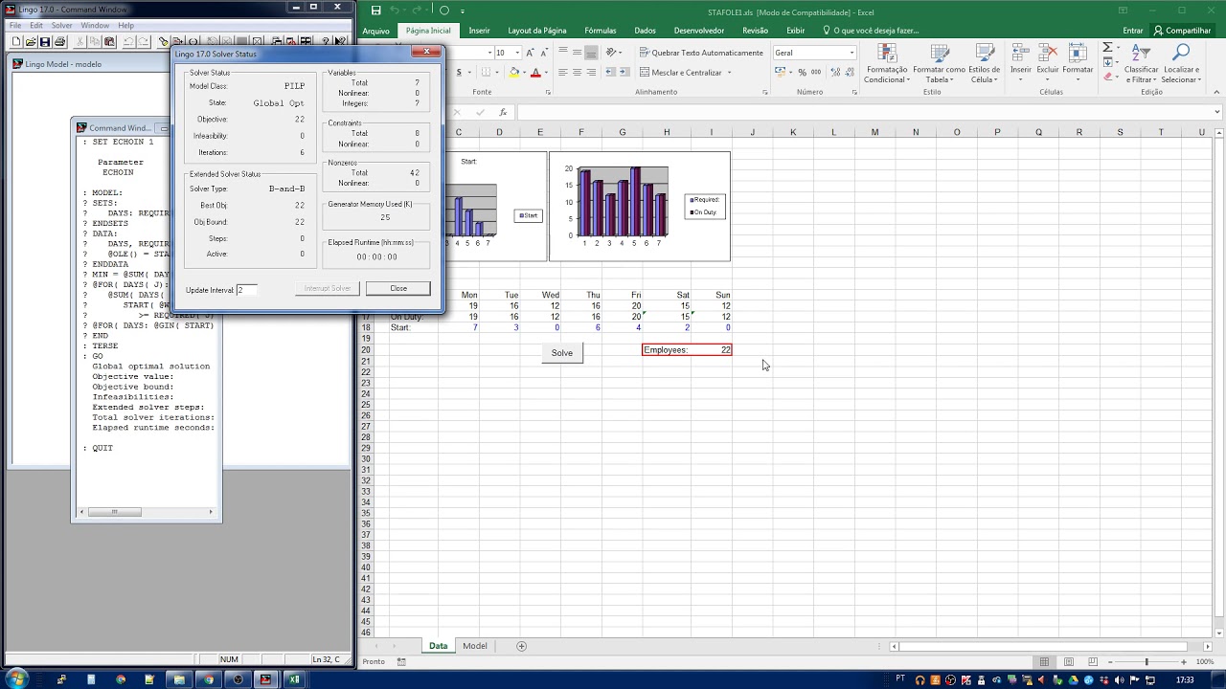Click AutoSum sigma icon in Edição
Screen dimensions: 1226x689
[1107, 47]
